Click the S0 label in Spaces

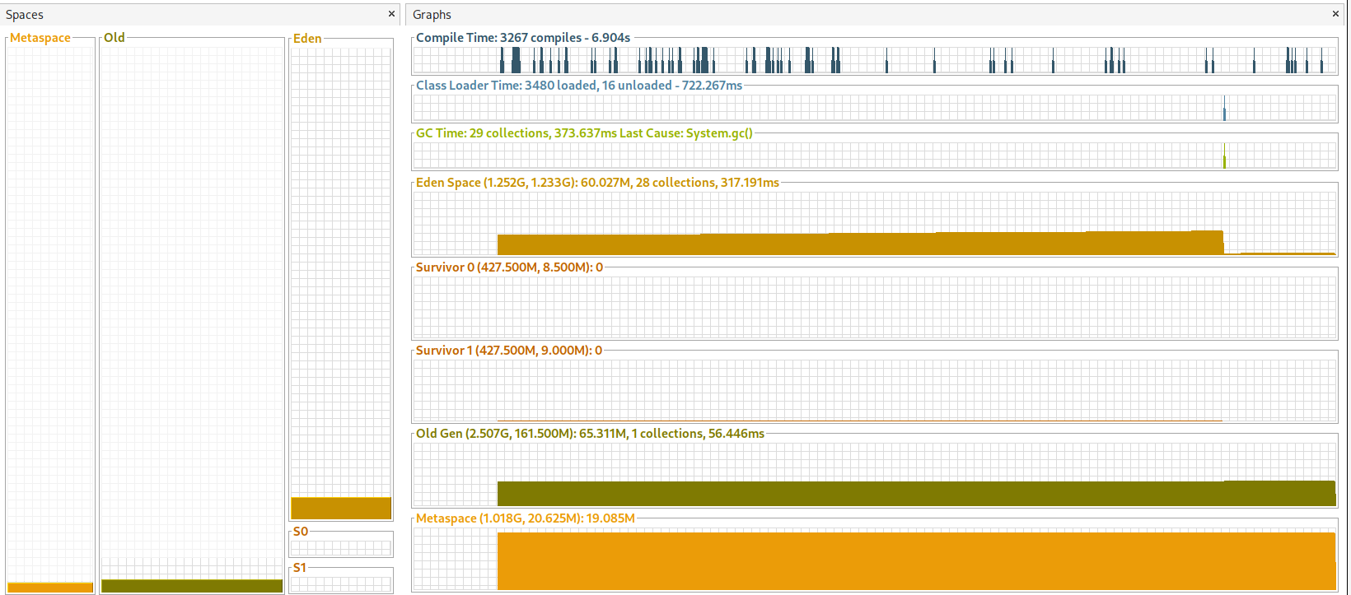[301, 532]
